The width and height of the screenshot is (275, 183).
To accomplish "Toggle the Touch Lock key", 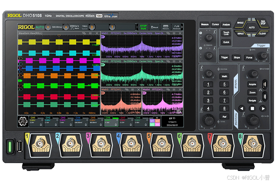I will (226, 33).
